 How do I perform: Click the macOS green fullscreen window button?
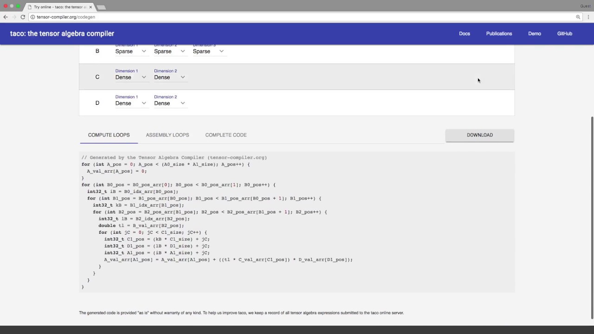tap(18, 6)
